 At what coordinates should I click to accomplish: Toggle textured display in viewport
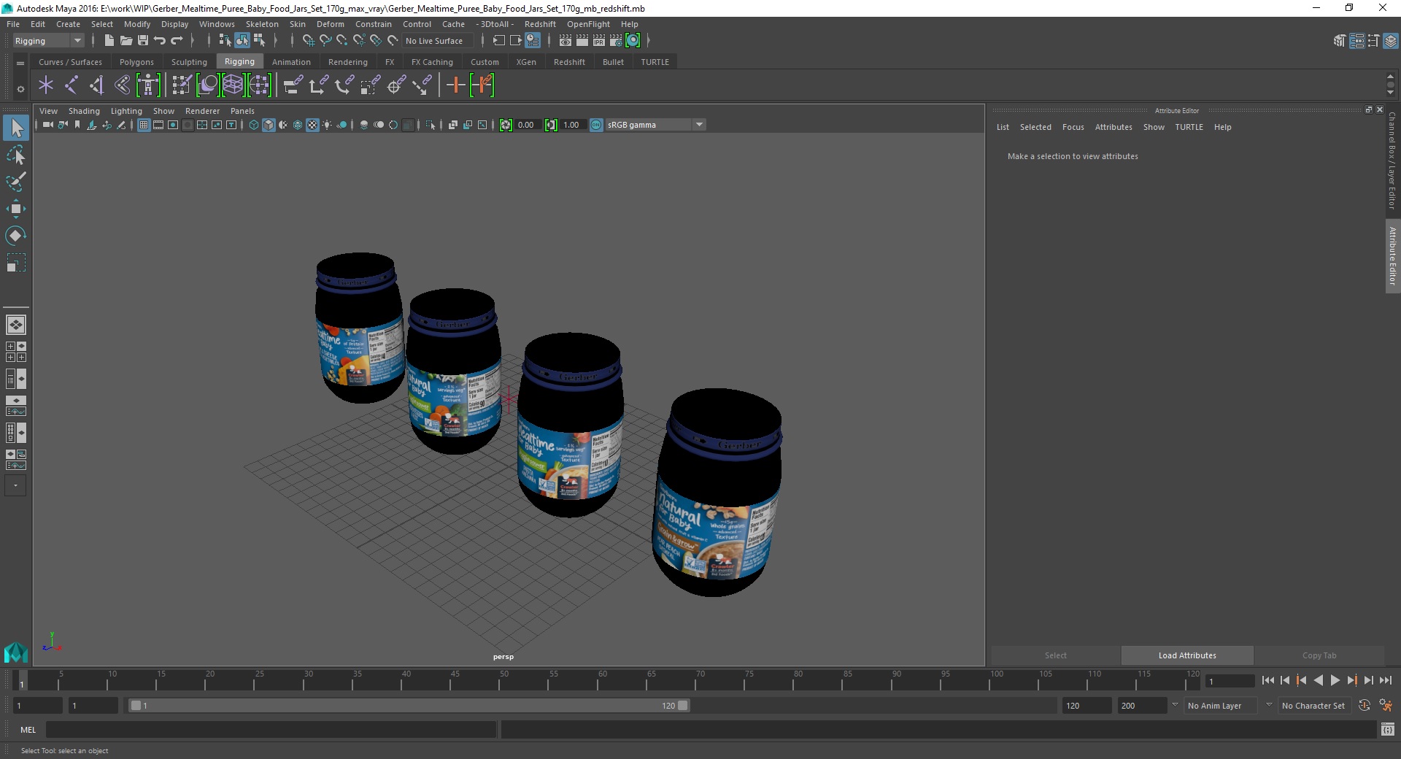312,125
